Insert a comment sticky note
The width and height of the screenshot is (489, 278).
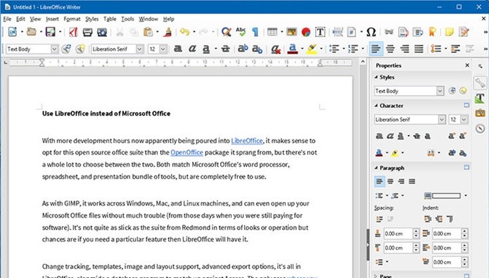pos(449,32)
